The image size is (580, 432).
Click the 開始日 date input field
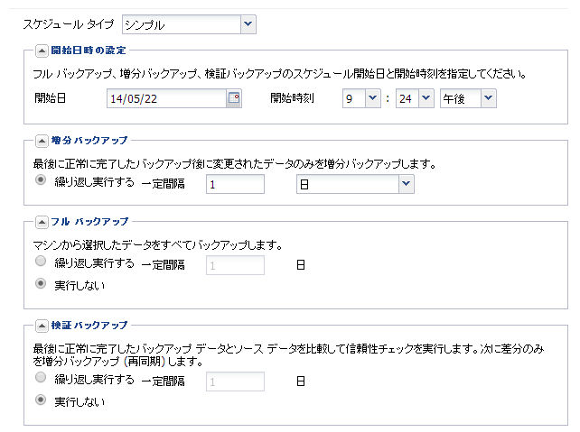165,98
